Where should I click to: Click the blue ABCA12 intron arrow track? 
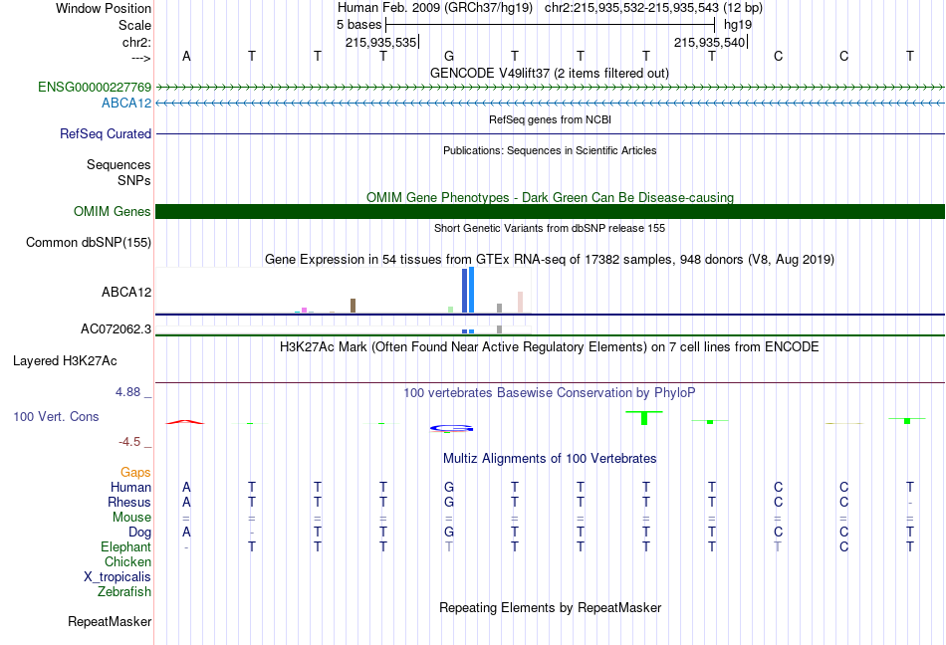550,104
